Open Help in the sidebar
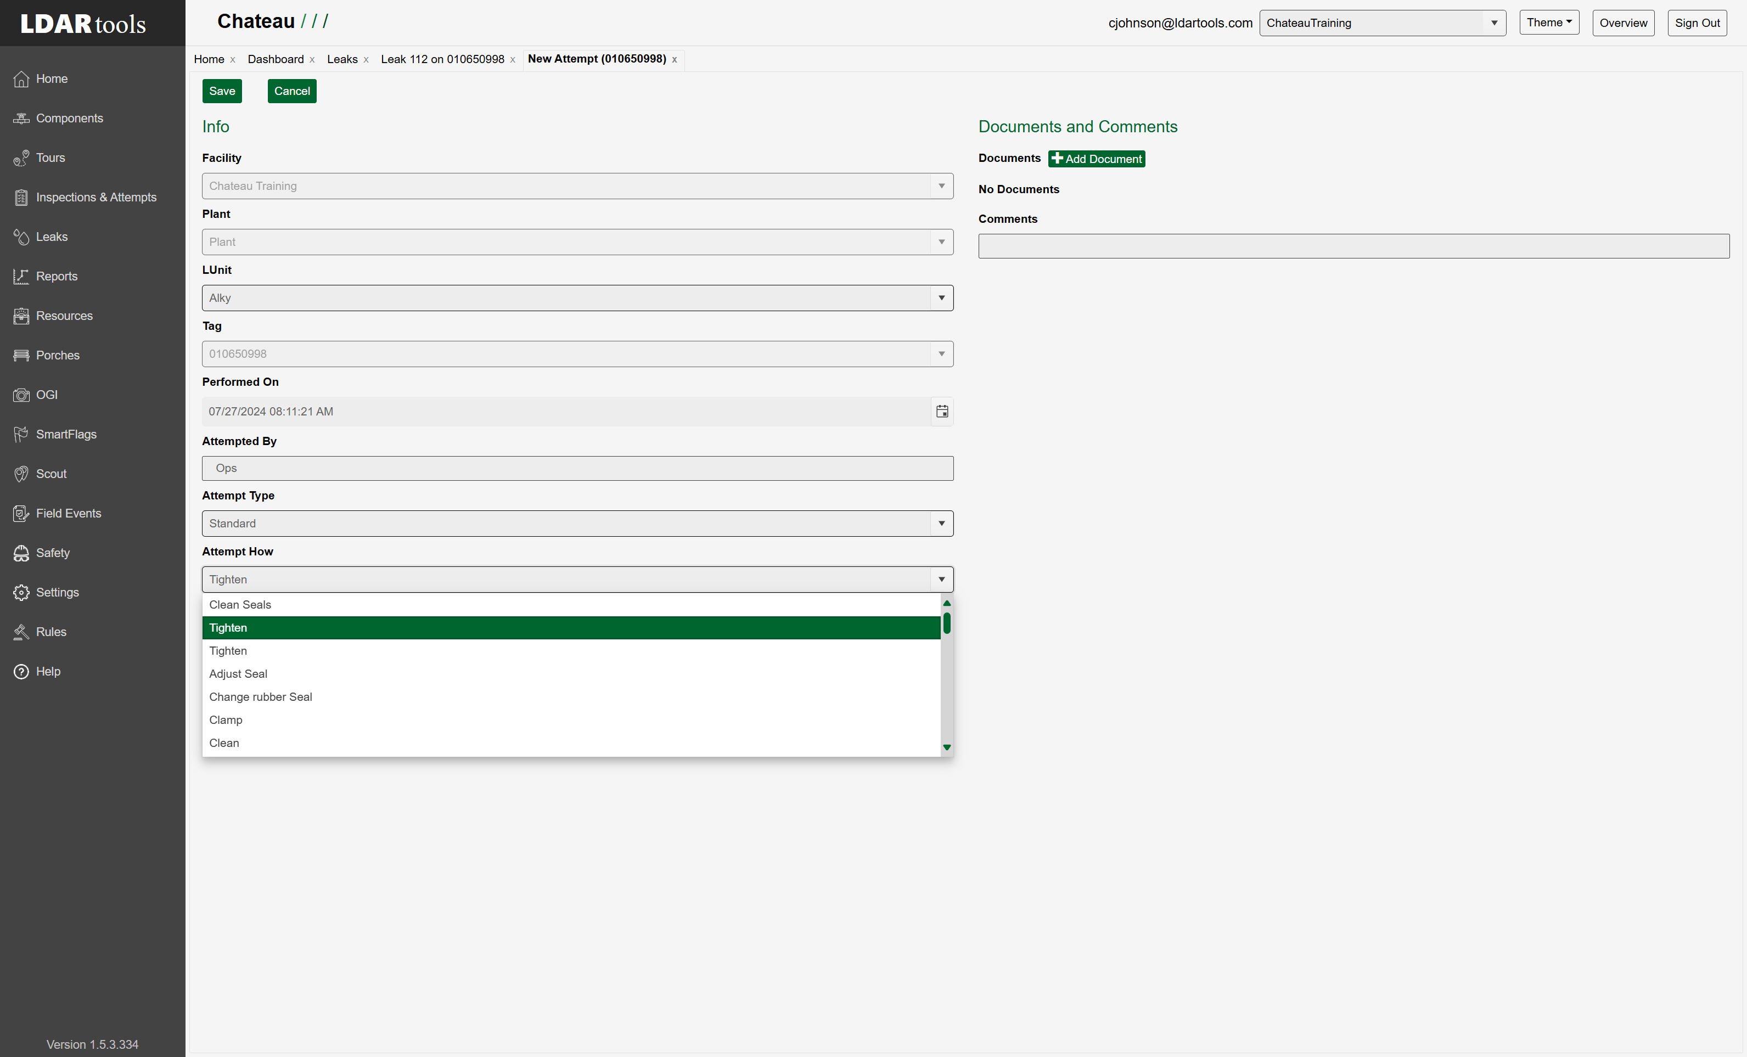Screen dimensions: 1747x1057 coord(37,671)
